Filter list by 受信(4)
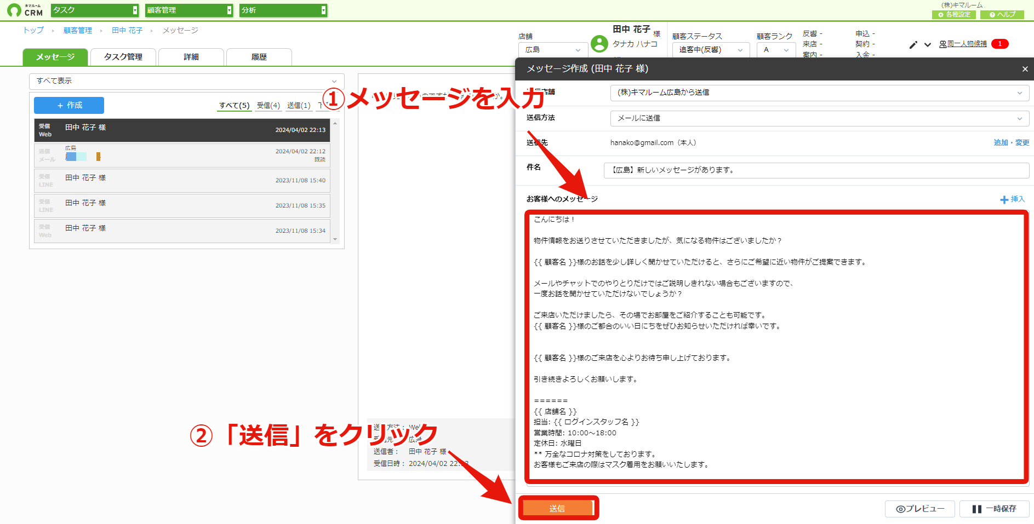 (269, 106)
